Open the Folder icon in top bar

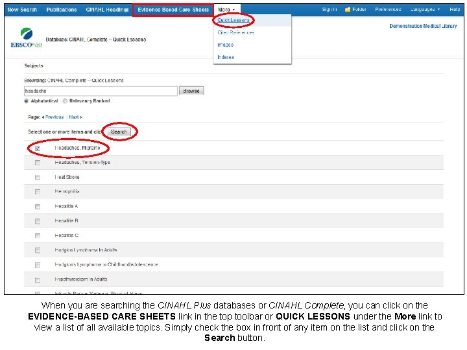(347, 10)
